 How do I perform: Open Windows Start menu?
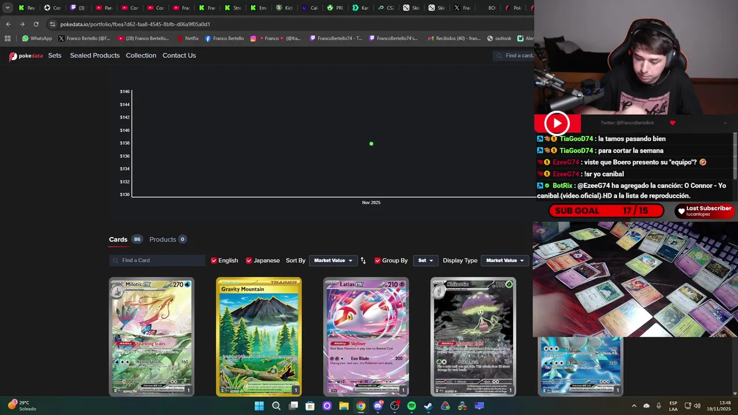pos(259,406)
